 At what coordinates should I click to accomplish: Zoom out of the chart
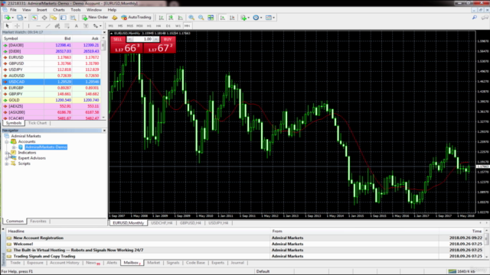[x=201, y=18]
